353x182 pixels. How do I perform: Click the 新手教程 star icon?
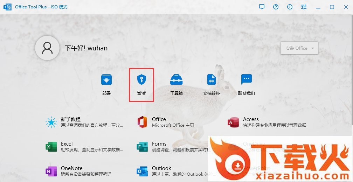(51, 122)
